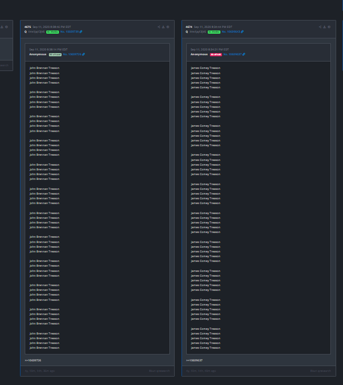Click the Anonymous name in post 4675
The image size is (343, 385).
coord(38,54)
